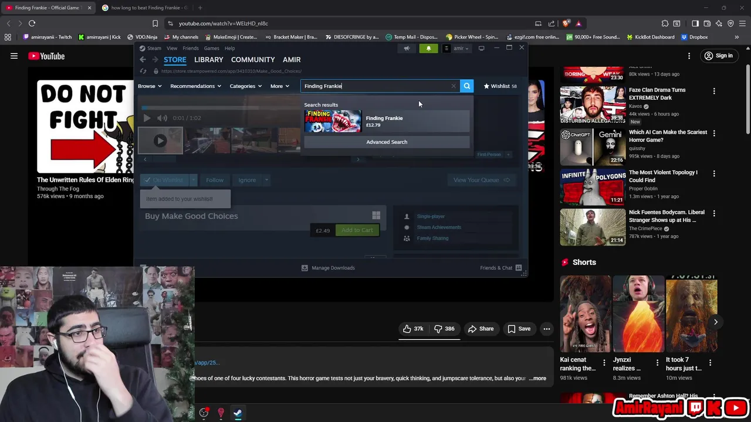Clear the Steam search box with the X
751x422 pixels.
pyautogui.click(x=453, y=86)
